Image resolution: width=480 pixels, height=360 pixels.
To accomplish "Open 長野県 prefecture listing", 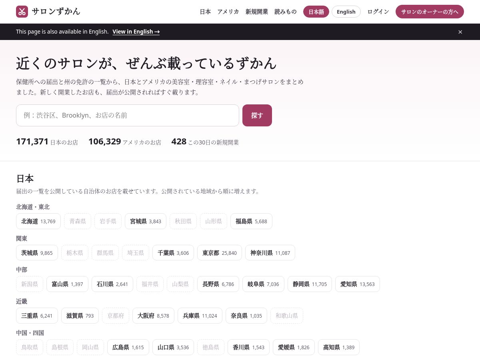I will [218, 284].
